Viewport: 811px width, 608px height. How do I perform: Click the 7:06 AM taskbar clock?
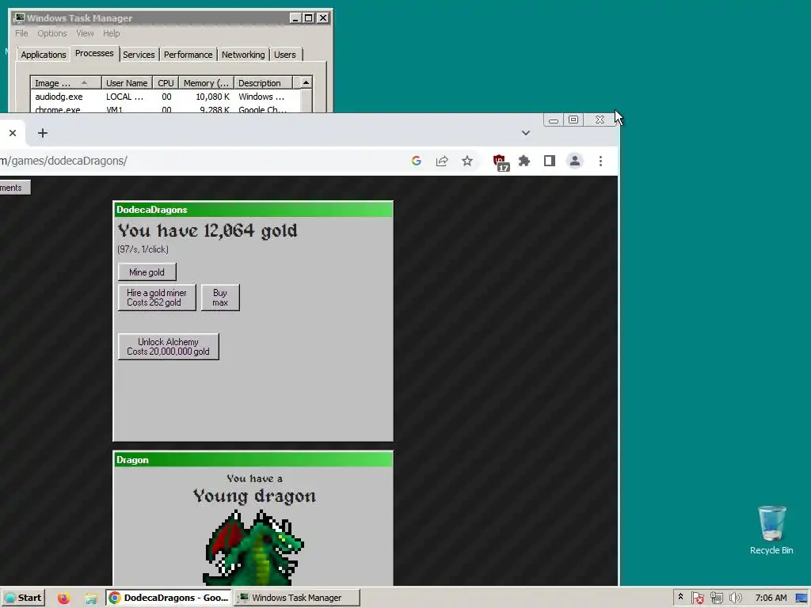[x=771, y=598]
